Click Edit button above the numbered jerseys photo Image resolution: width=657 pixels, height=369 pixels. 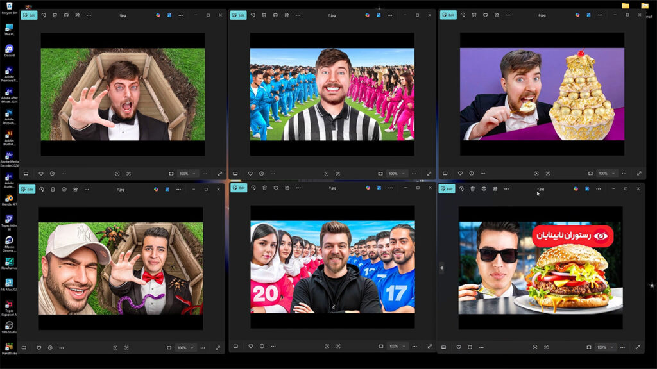238,188
